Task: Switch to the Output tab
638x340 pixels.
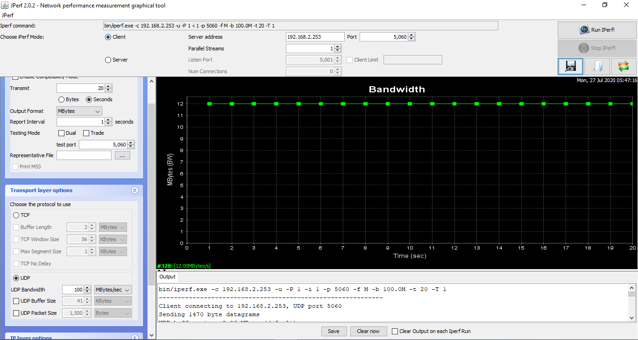Action: [167, 276]
